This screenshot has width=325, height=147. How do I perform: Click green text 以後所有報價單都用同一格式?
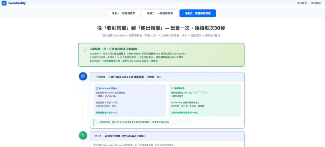click(x=184, y=113)
